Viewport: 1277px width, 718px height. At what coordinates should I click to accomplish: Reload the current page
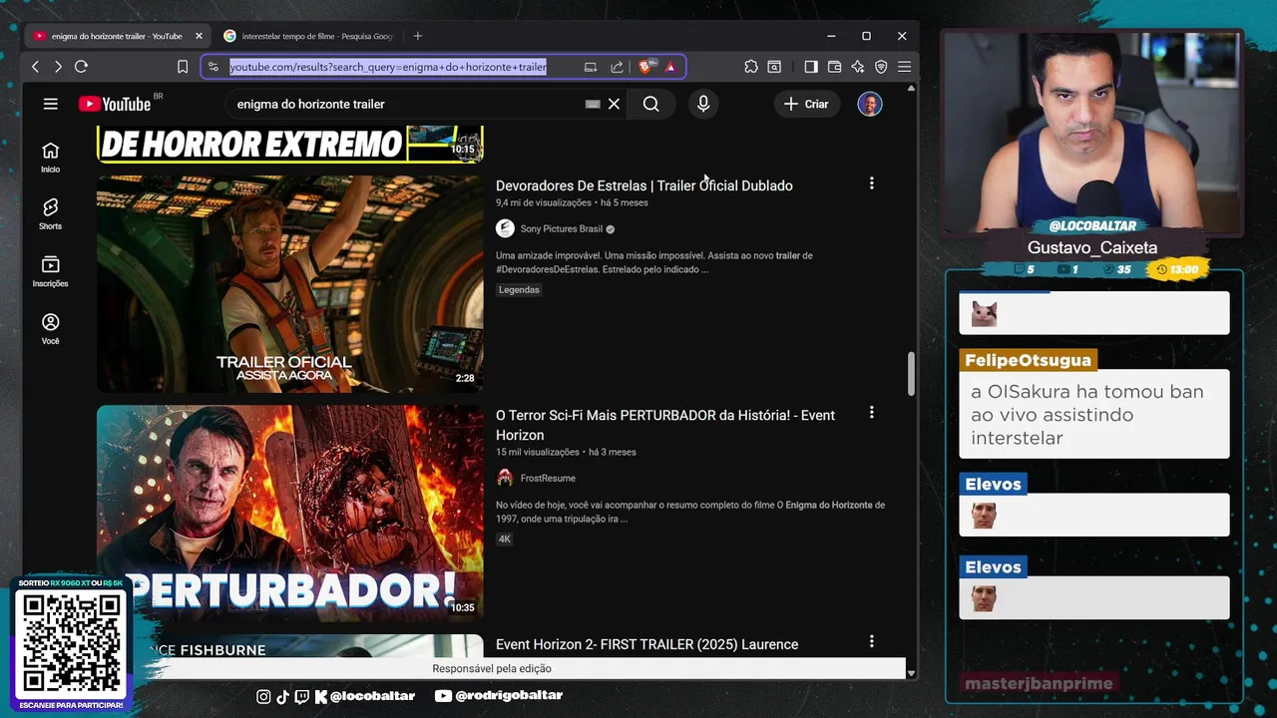(x=82, y=67)
